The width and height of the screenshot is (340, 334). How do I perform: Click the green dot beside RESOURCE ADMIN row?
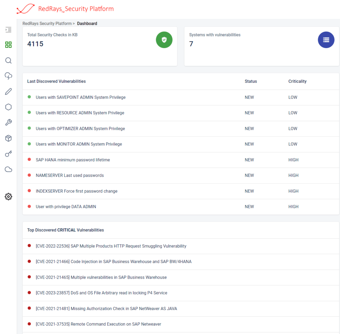tap(29, 112)
